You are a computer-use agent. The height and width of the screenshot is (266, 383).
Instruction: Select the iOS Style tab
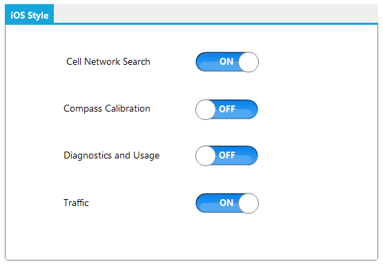click(29, 14)
